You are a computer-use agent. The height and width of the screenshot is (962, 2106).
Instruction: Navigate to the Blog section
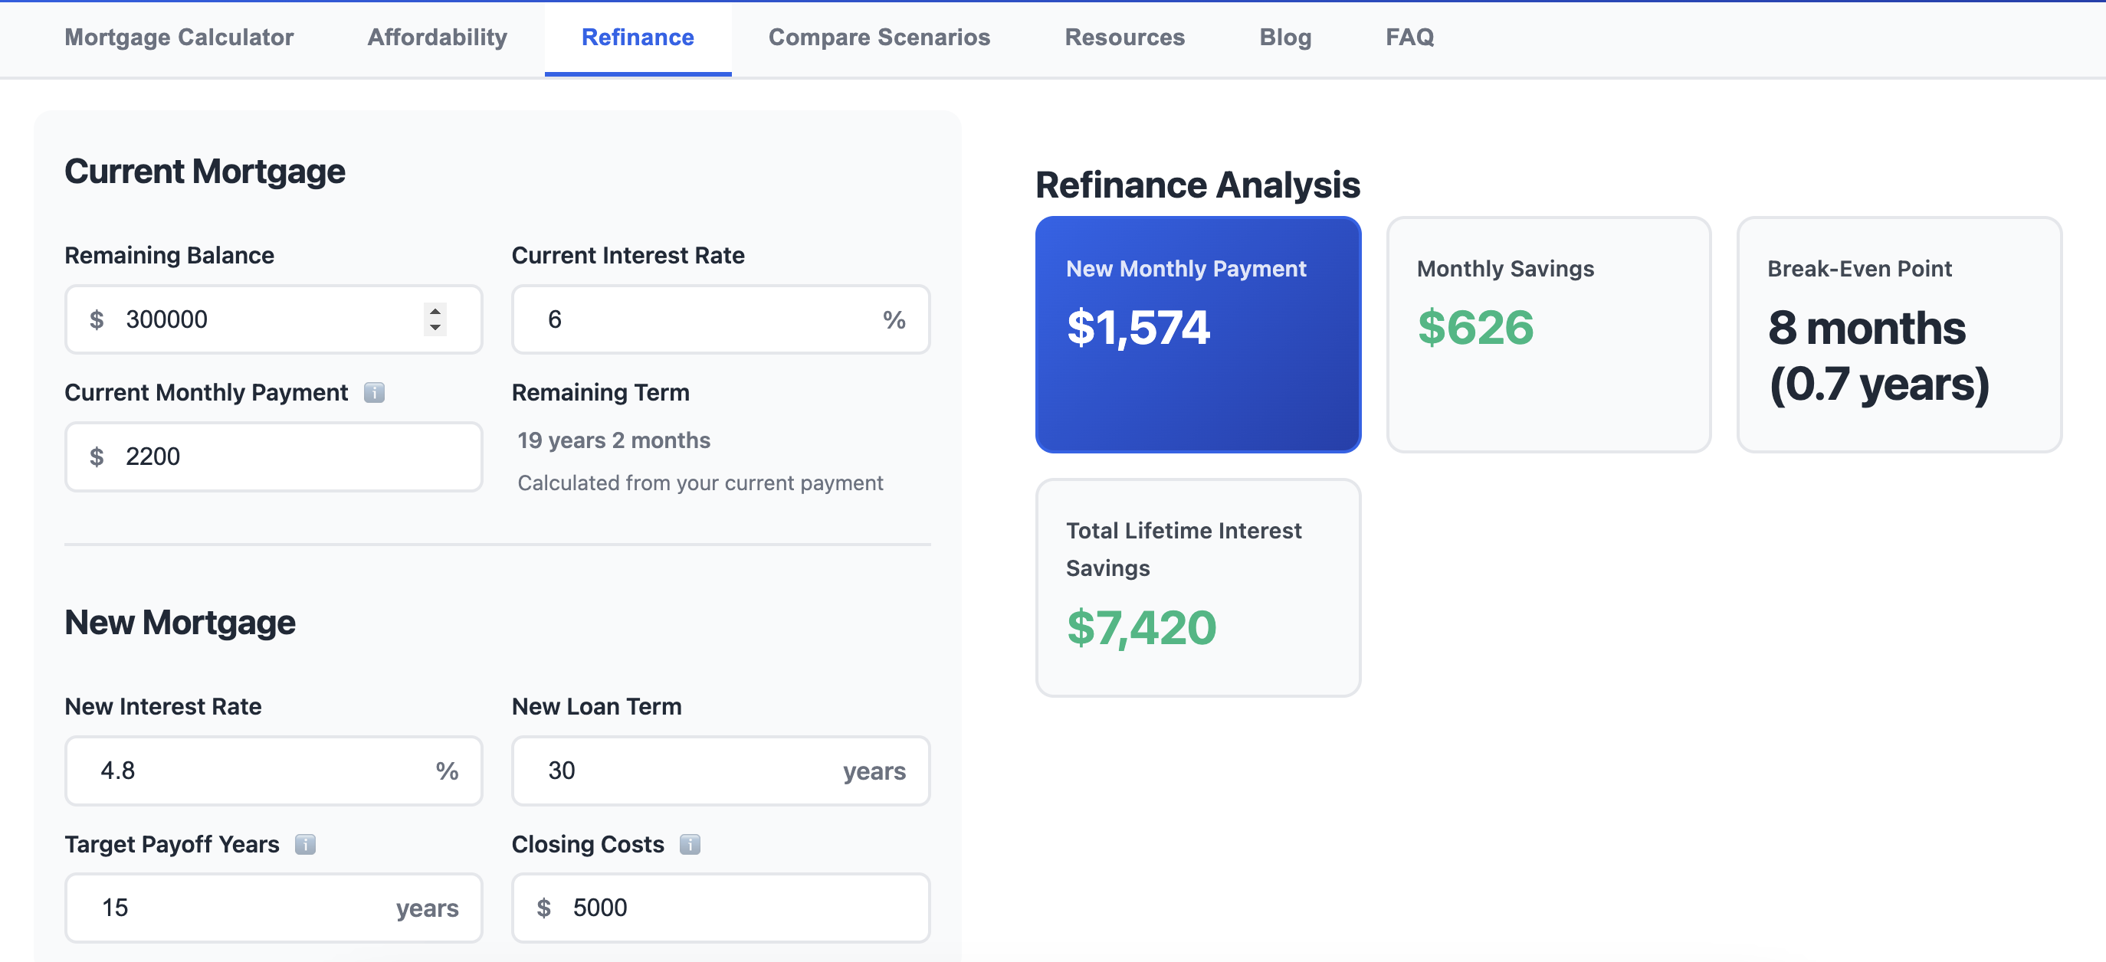(x=1285, y=37)
